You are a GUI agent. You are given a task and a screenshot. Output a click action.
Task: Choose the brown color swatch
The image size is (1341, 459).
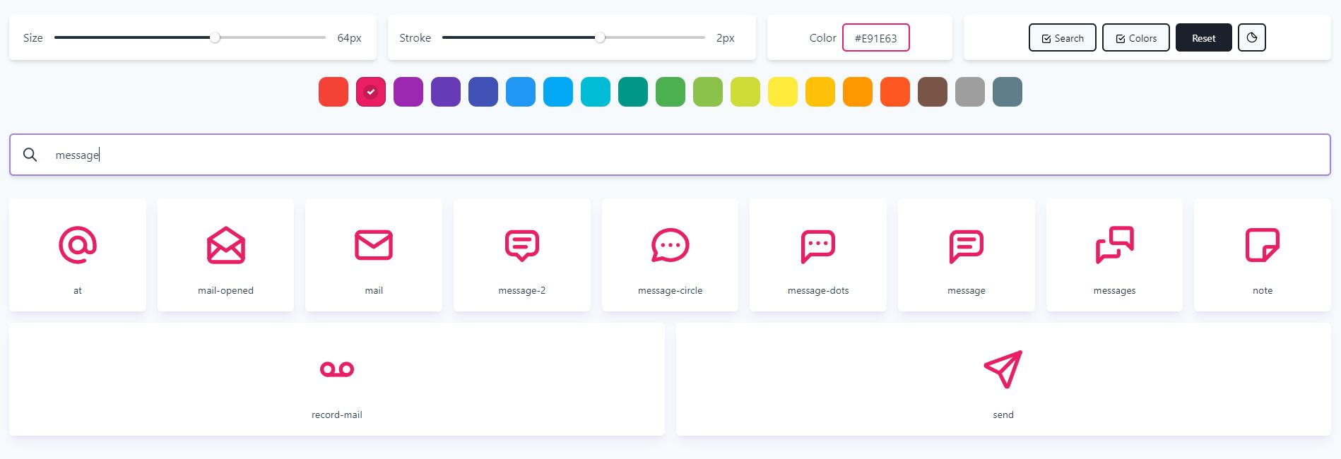click(933, 92)
